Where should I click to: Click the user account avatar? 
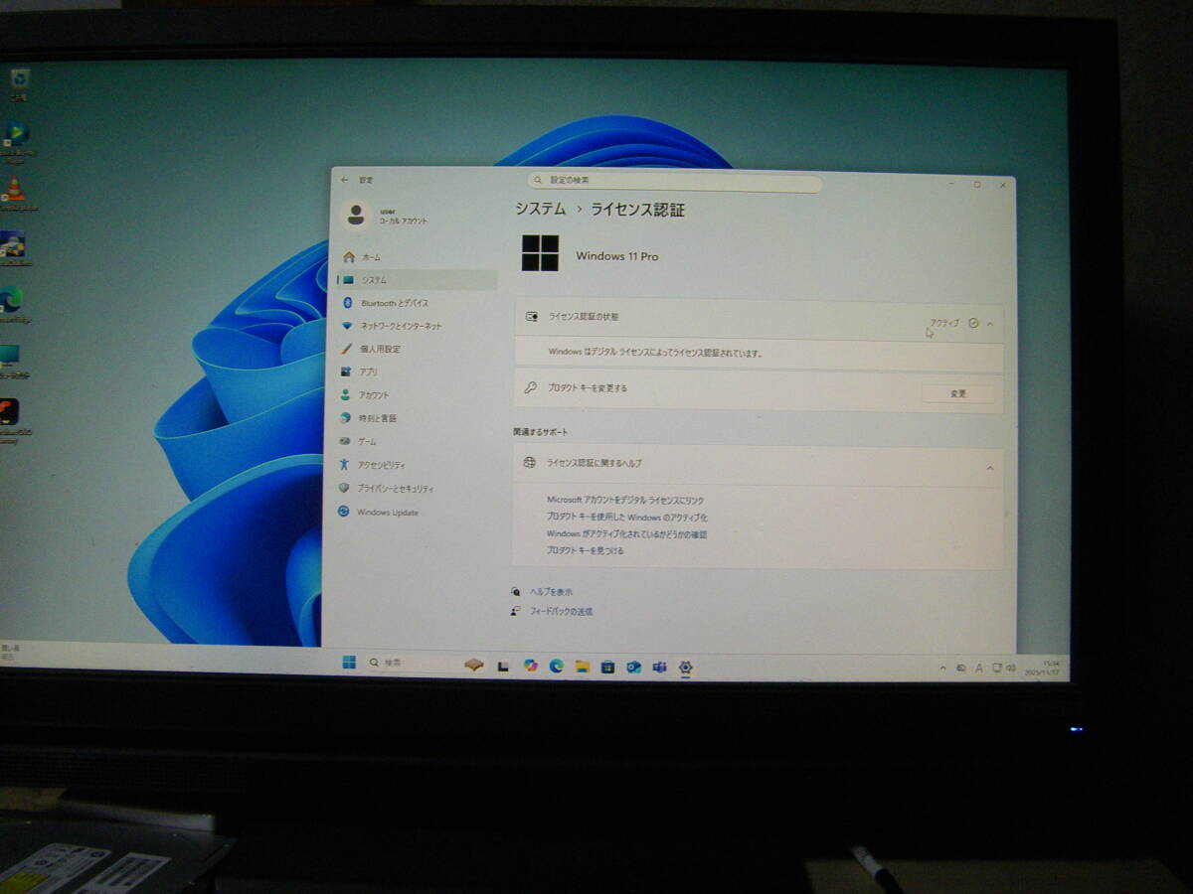click(x=355, y=216)
